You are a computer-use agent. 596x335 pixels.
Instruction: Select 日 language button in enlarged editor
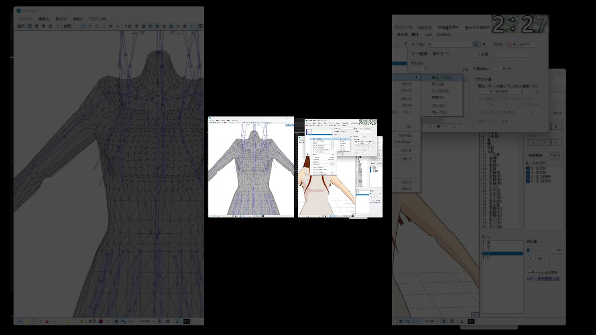point(476,45)
